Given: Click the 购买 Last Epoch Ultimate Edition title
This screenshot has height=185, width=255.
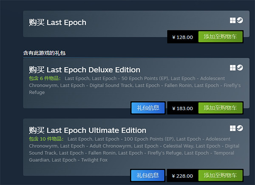Looking at the screenshot, I should pos(88,130).
